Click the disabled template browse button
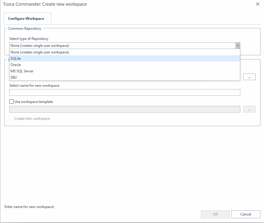This screenshot has height=223, width=264. click(249, 109)
